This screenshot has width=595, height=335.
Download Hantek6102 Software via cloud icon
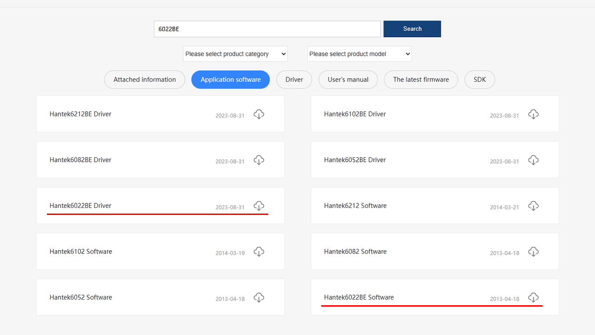coord(259,252)
